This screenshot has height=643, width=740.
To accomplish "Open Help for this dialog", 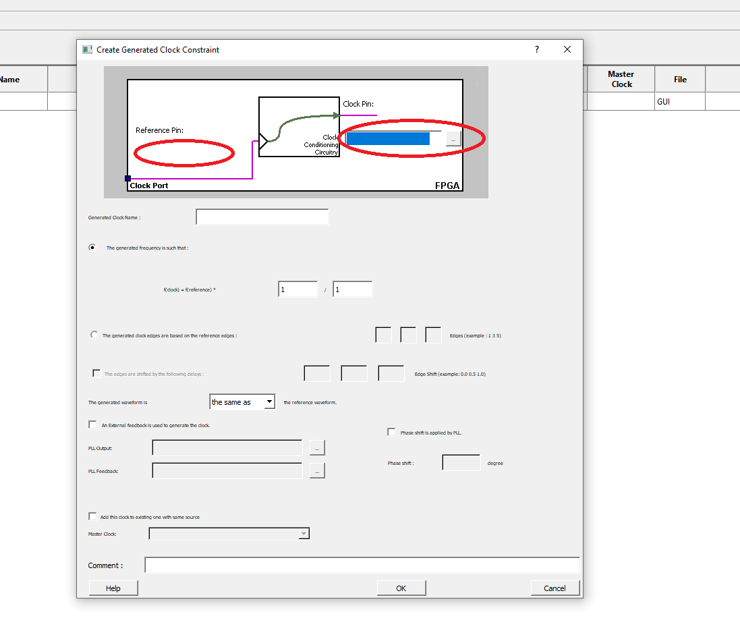I will pyautogui.click(x=113, y=587).
